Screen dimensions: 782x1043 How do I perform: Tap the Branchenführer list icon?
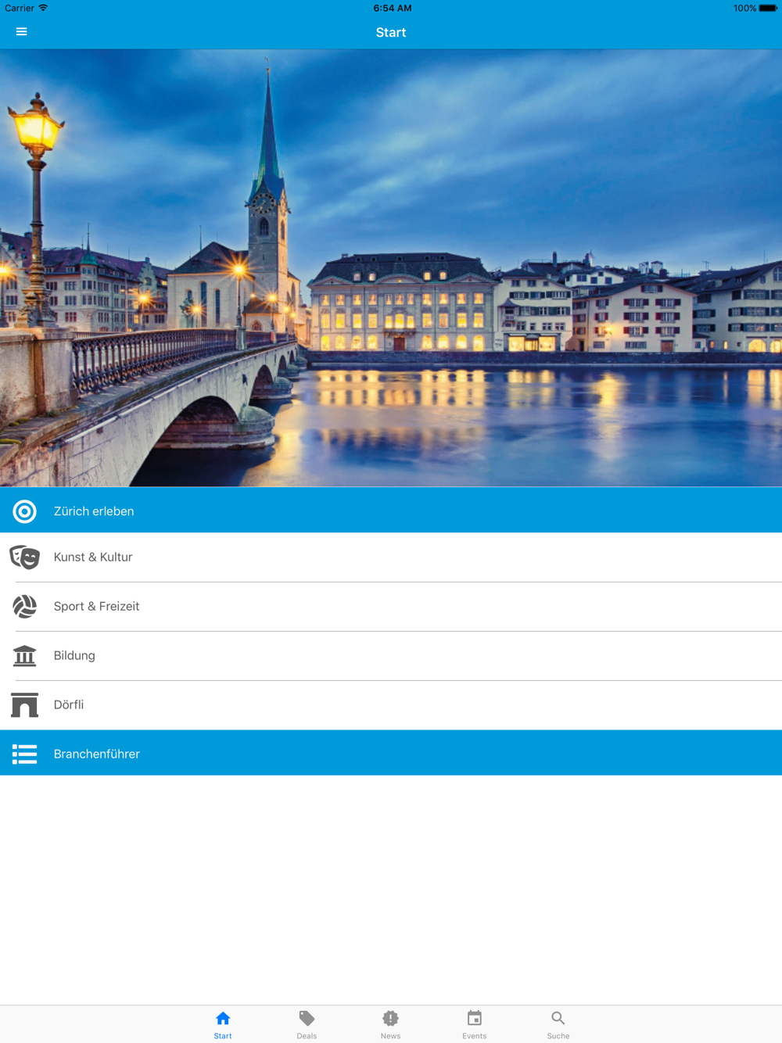pos(24,754)
